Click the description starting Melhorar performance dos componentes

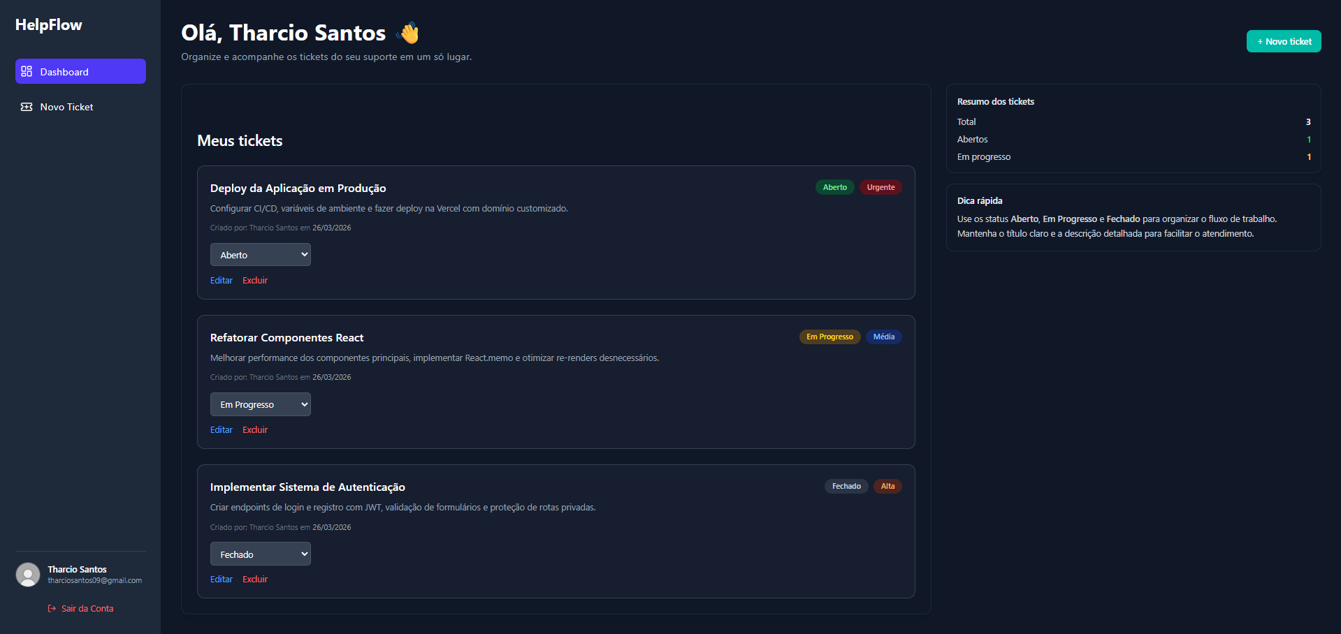[435, 357]
